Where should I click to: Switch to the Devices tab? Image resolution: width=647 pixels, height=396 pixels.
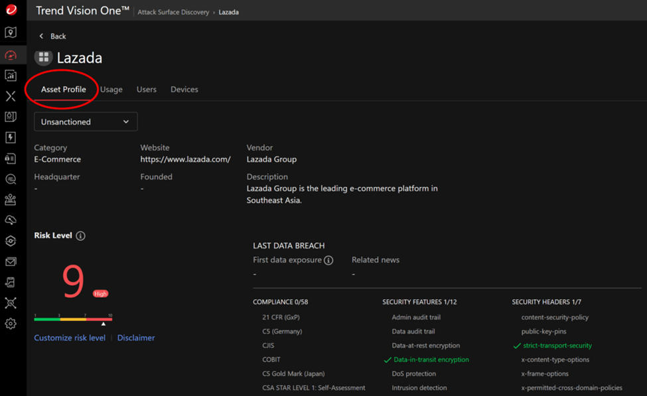[184, 90]
